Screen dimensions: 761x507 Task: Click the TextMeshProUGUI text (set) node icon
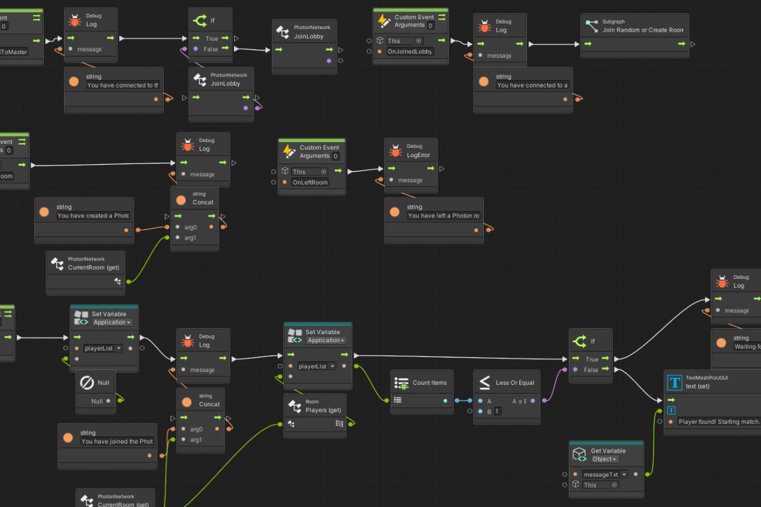point(675,382)
